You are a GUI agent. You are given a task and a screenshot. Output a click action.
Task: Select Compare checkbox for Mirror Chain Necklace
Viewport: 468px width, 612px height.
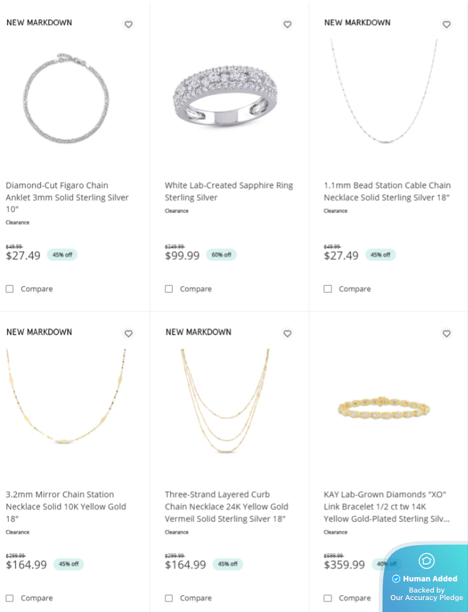(x=10, y=598)
